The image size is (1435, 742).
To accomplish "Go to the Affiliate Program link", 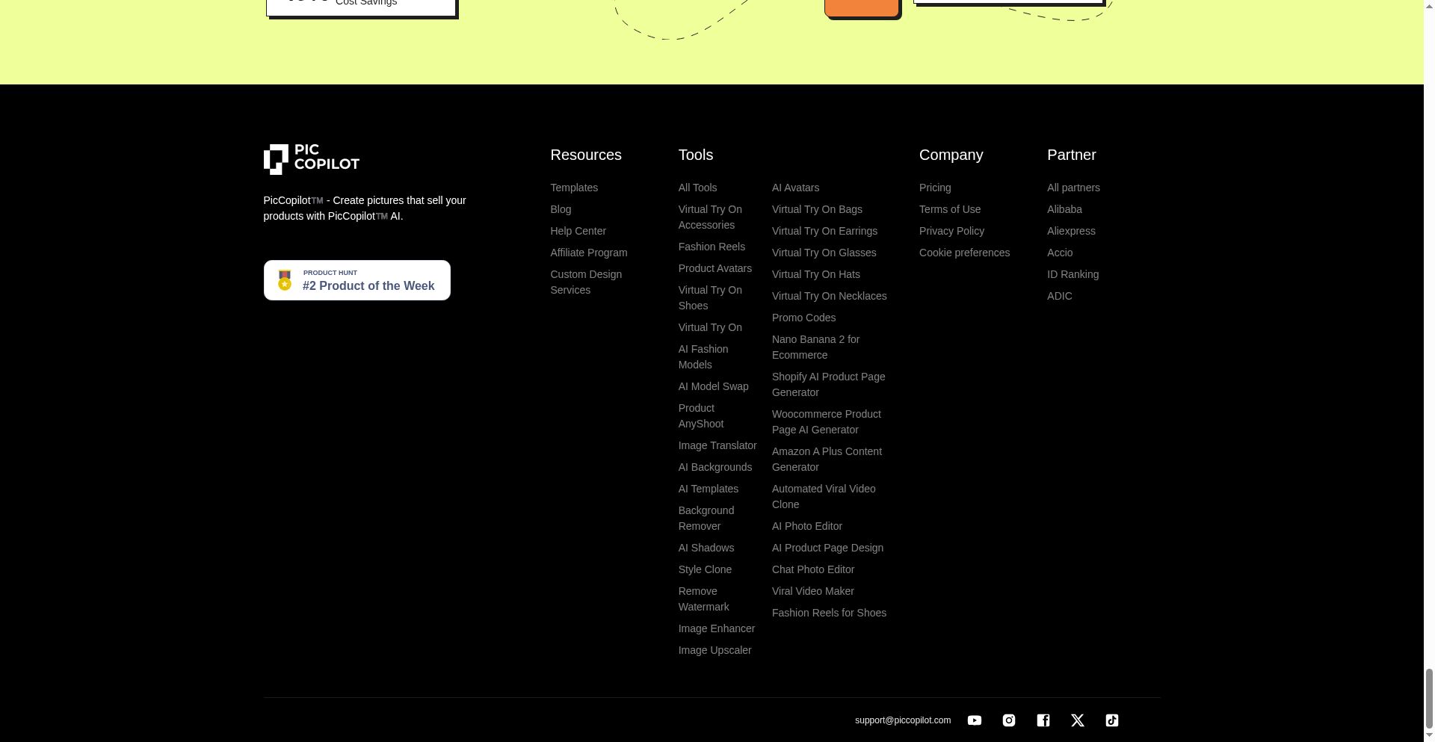I will click(588, 253).
